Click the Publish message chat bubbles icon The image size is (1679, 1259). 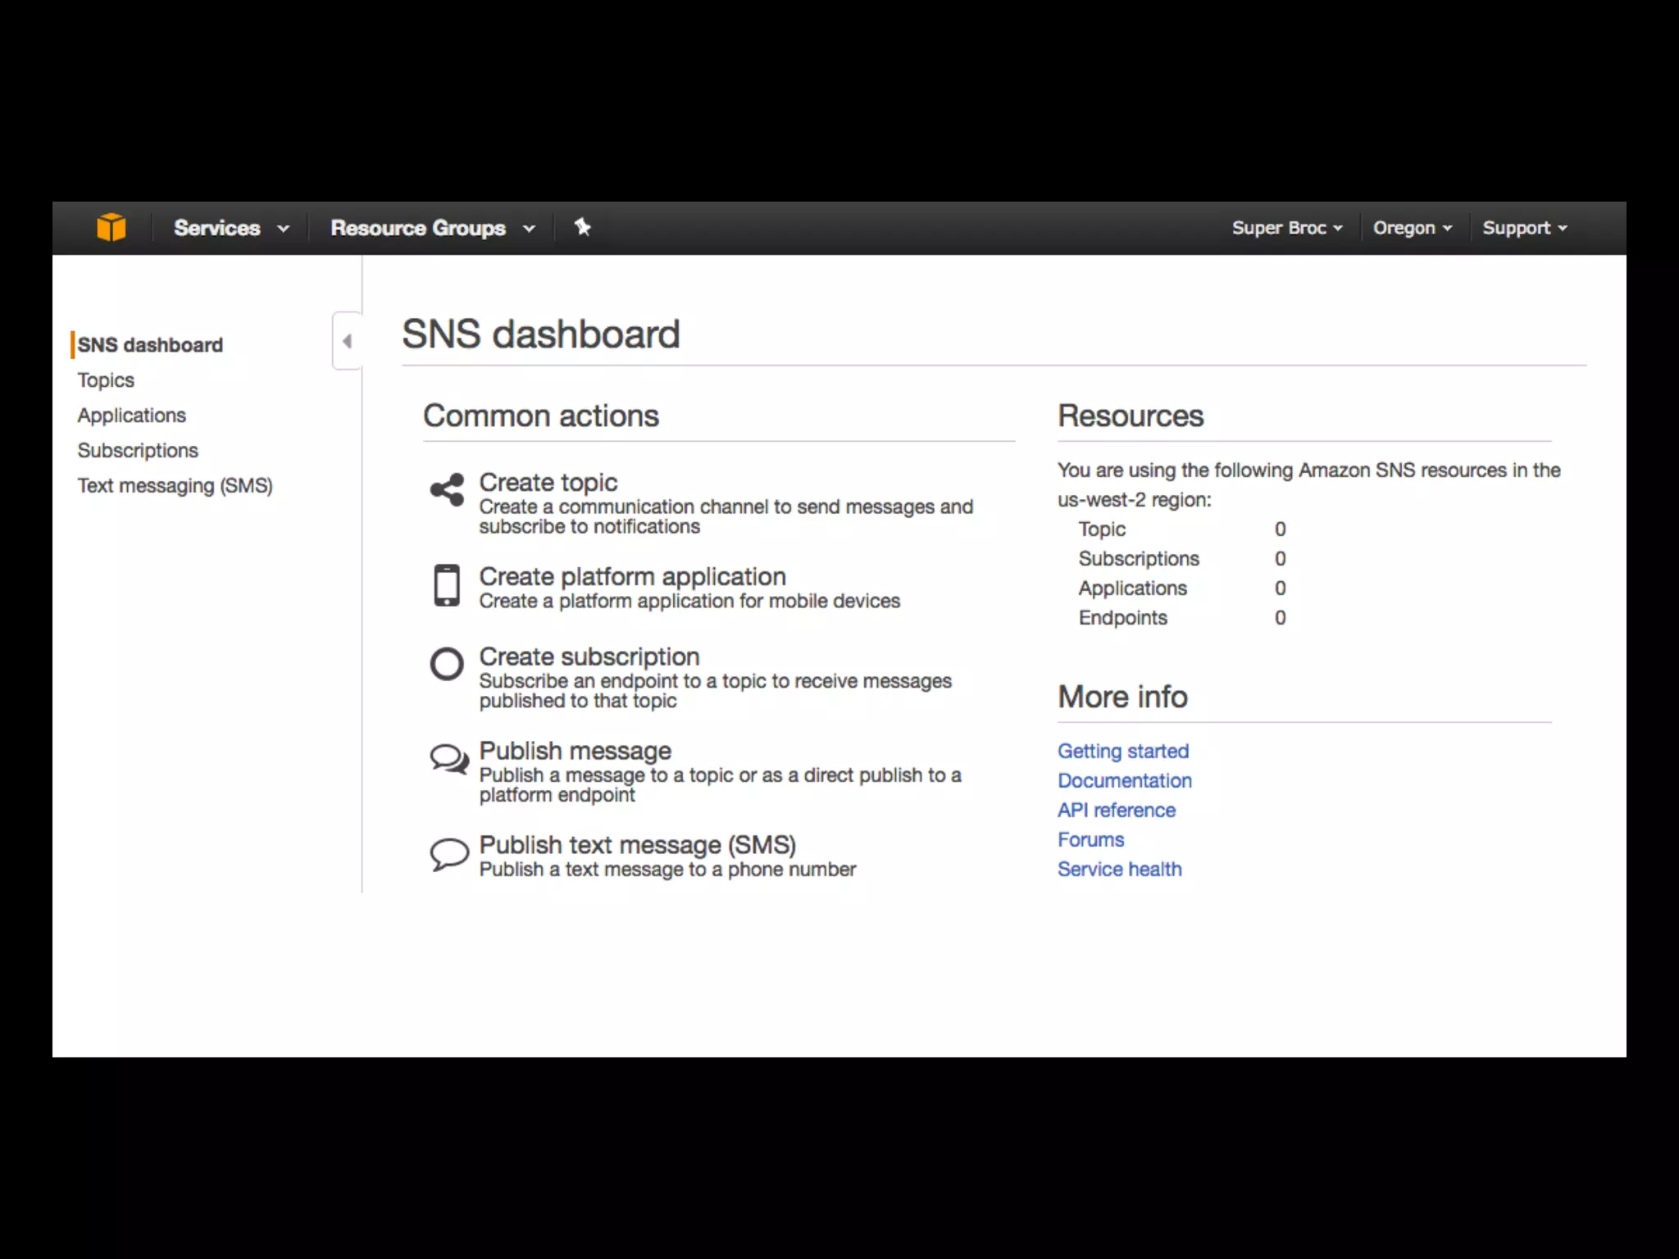pyautogui.click(x=448, y=759)
